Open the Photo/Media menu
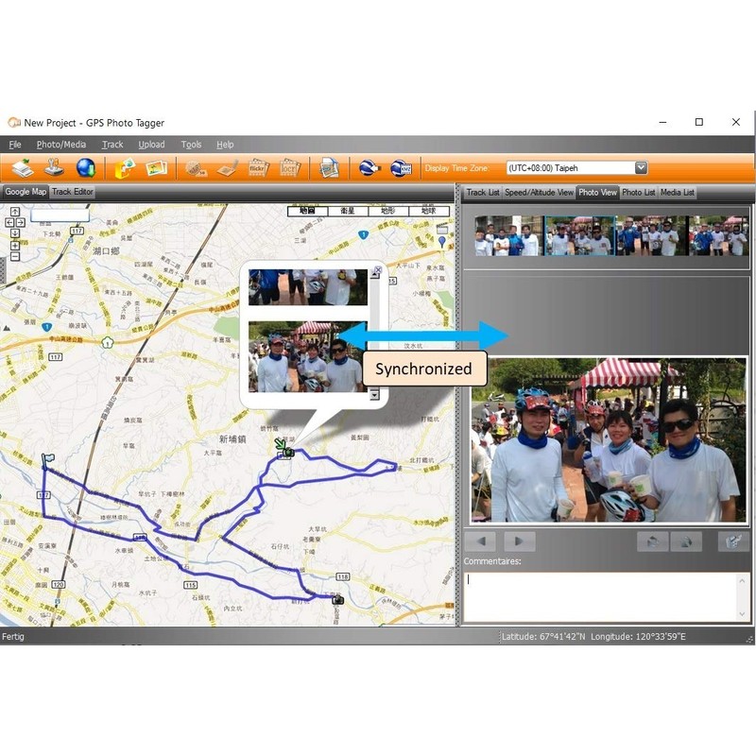Screen dimensions: 756x756 [x=60, y=145]
